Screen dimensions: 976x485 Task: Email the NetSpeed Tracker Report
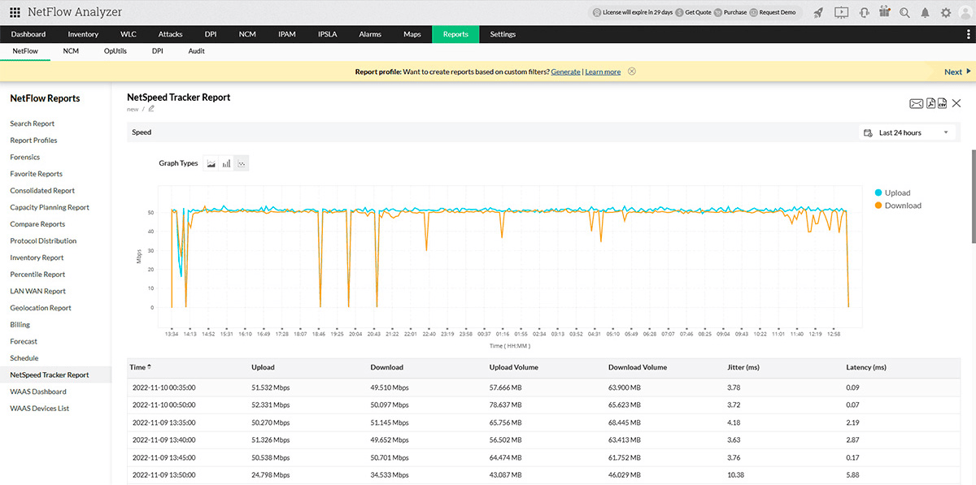(x=916, y=103)
